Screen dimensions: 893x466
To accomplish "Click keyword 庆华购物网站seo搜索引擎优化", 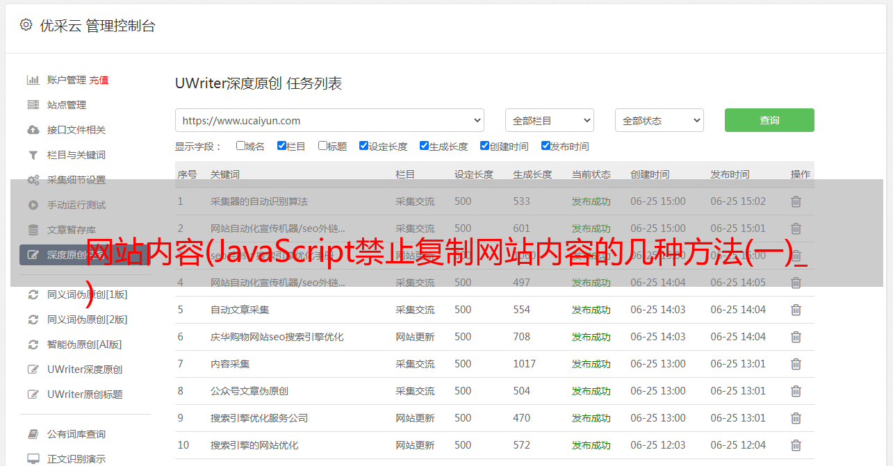I will click(277, 337).
